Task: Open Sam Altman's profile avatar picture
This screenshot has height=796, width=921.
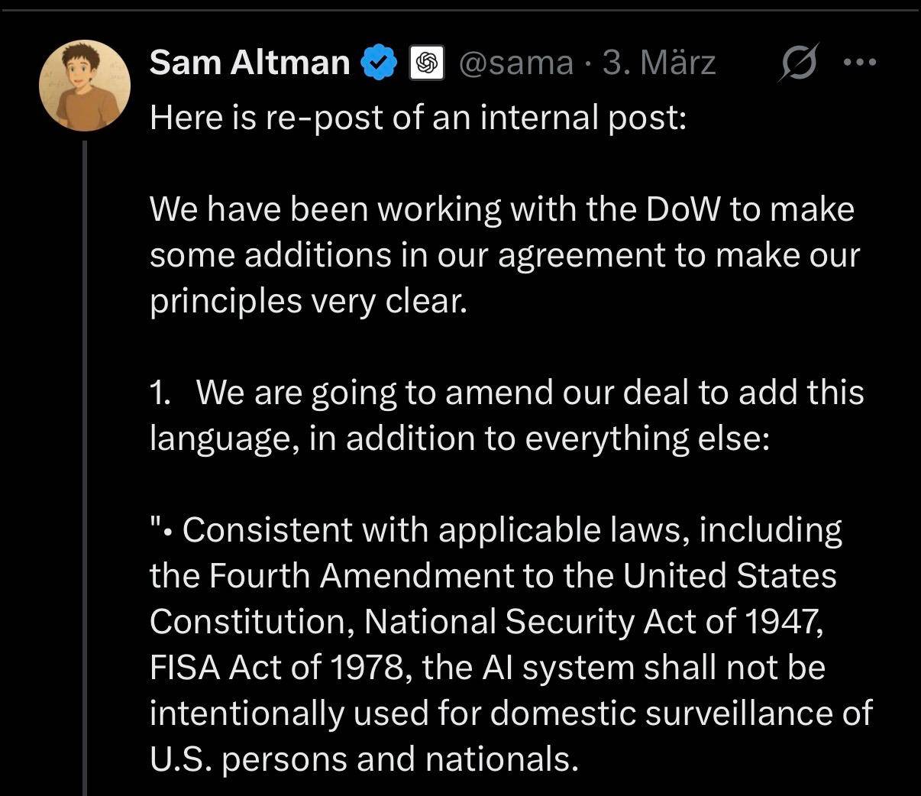Action: (85, 86)
